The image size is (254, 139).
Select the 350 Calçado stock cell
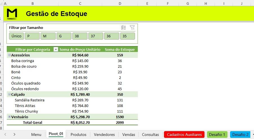[x=120, y=94]
